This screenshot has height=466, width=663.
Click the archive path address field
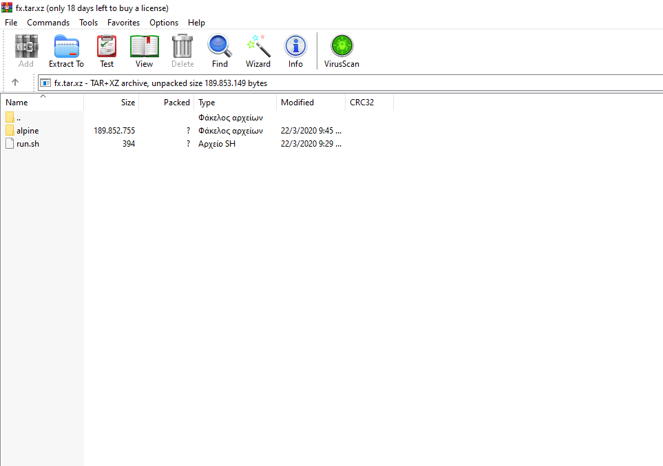[350, 83]
